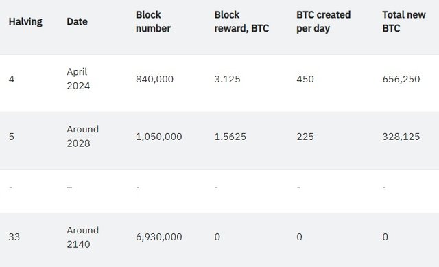Select block number 1,050,000

(x=158, y=137)
